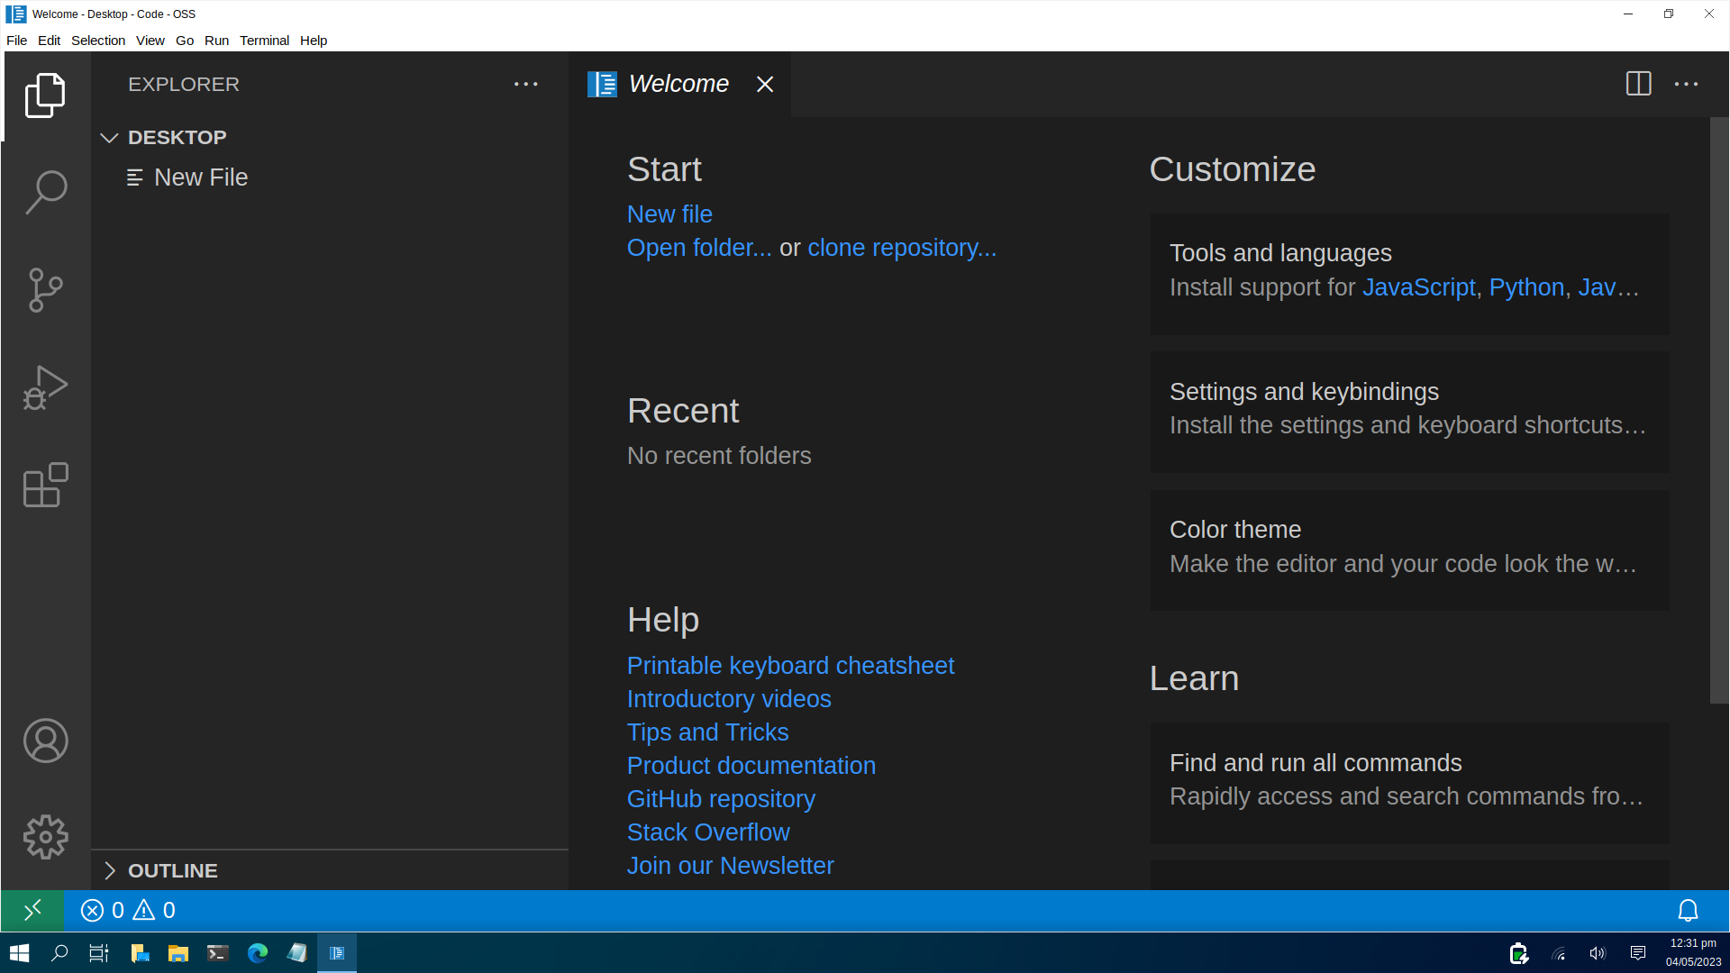This screenshot has width=1730, height=973.
Task: Open the Source Control view
Action: coord(46,290)
